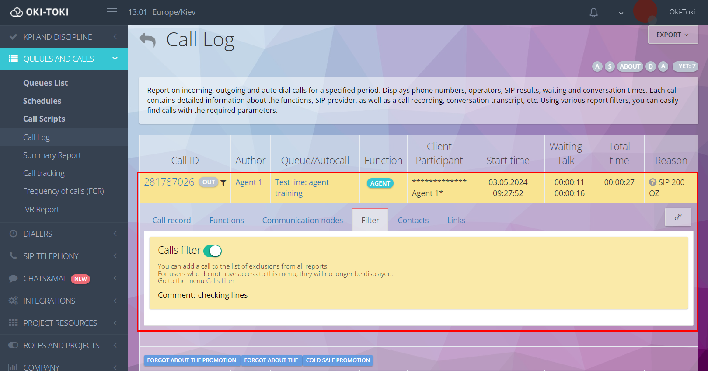Click the AGENT function badge
708x371 pixels.
380,183
